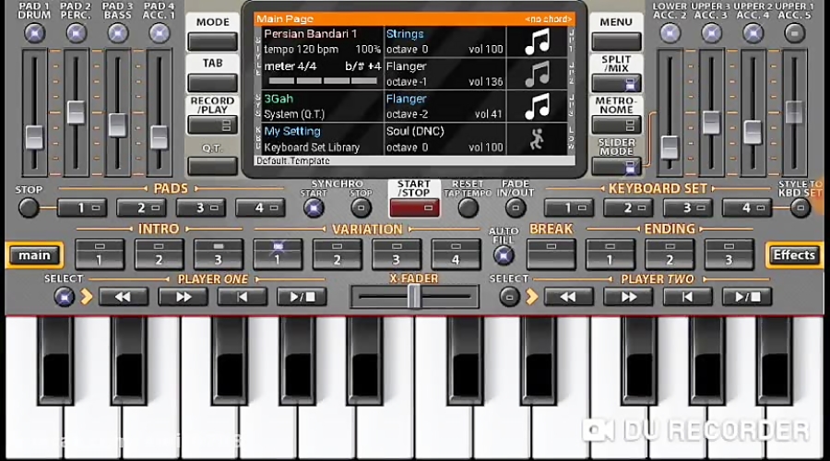The height and width of the screenshot is (461, 830).
Task: Select Player One
Action: point(64,297)
